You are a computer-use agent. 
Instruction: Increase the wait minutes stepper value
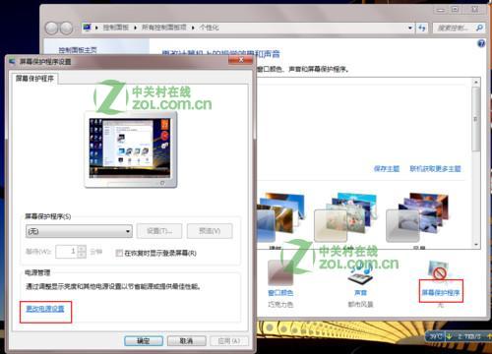[x=82, y=249]
